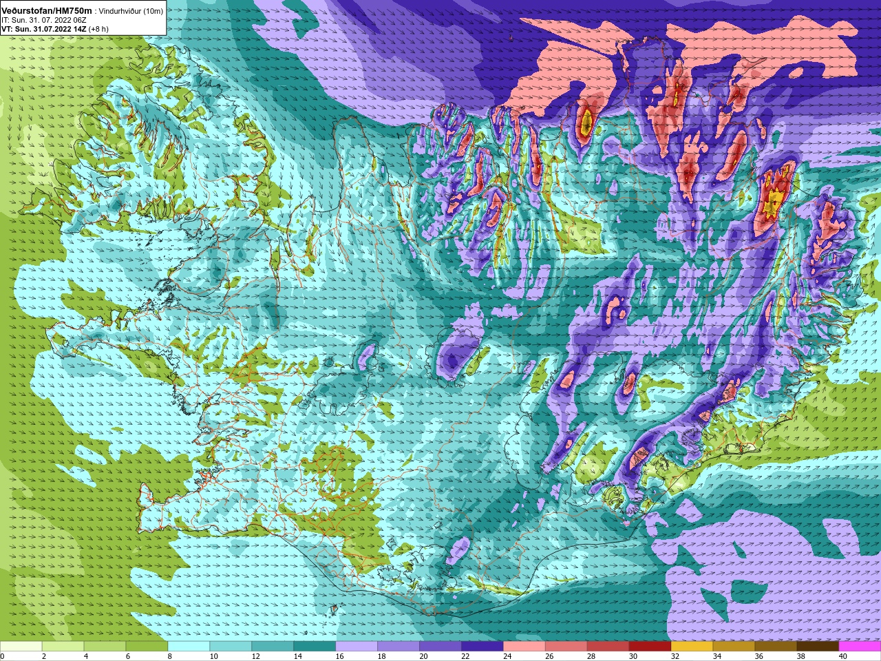This screenshot has width=881, height=661.
Task: Click the legend value 0
Action: (3, 656)
